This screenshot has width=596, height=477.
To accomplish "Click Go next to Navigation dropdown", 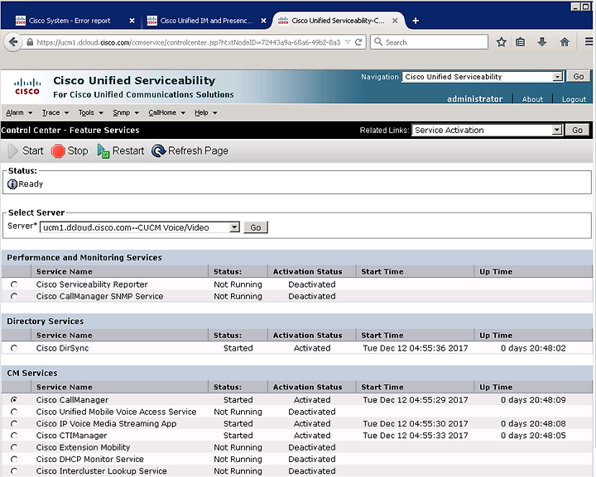I will [x=579, y=77].
